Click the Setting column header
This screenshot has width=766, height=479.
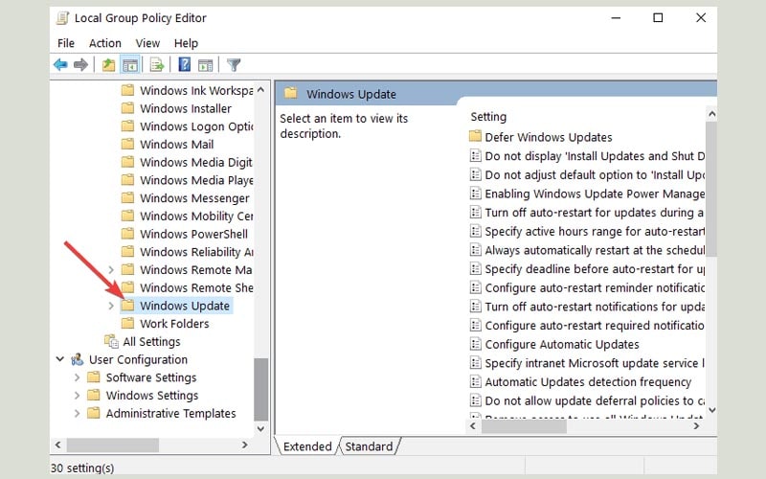pos(488,116)
